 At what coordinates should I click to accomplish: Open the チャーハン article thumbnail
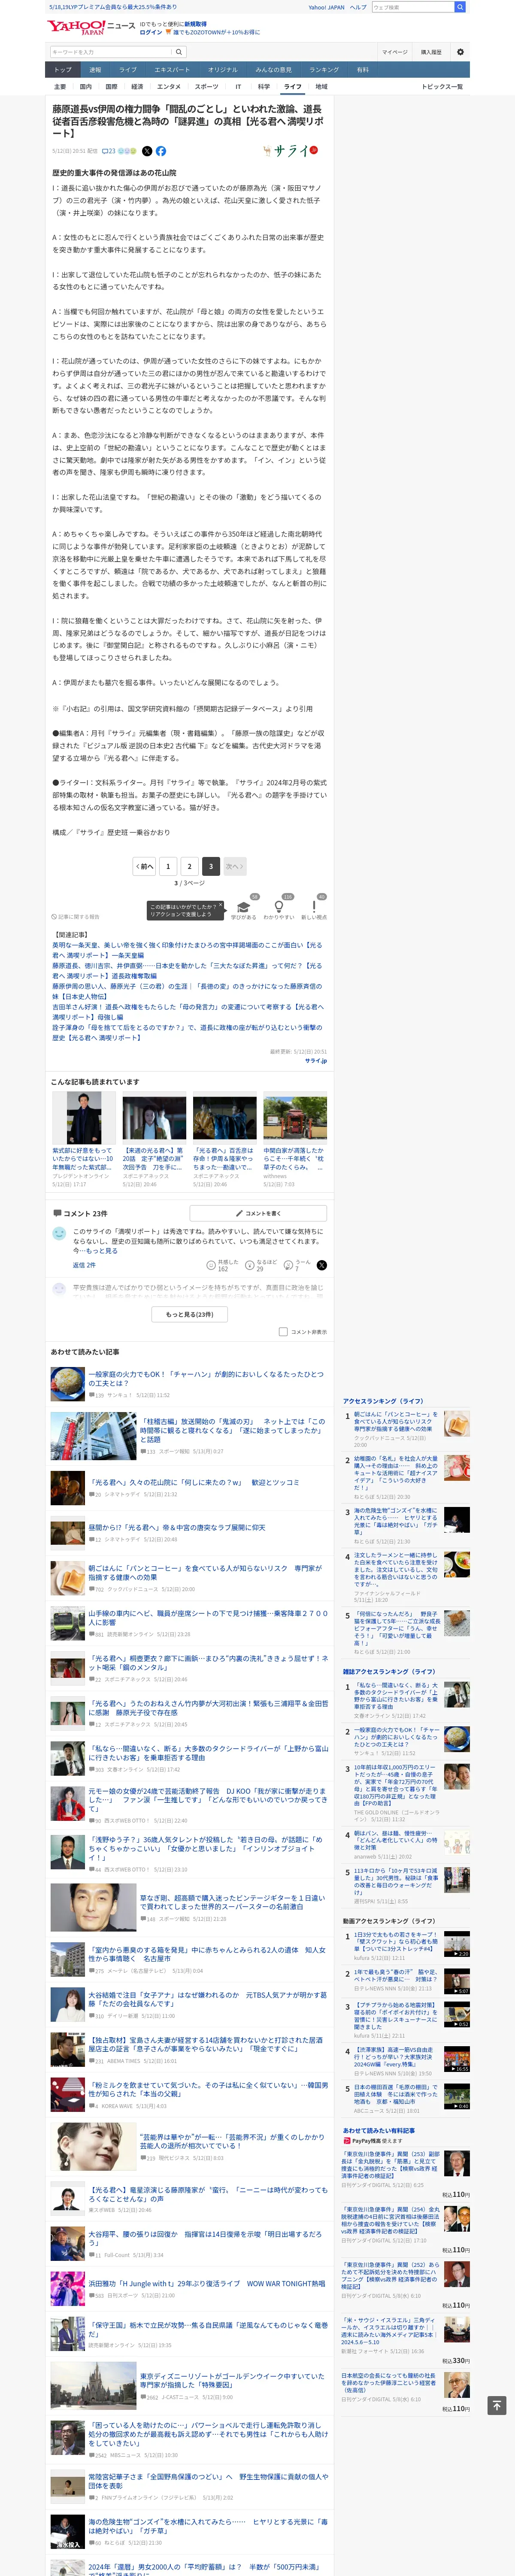click(68, 1384)
